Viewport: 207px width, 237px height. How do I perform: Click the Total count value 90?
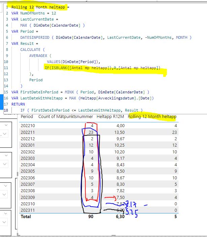(x=91, y=216)
